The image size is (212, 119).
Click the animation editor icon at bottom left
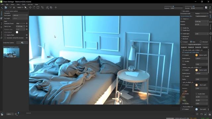(x=2, y=114)
